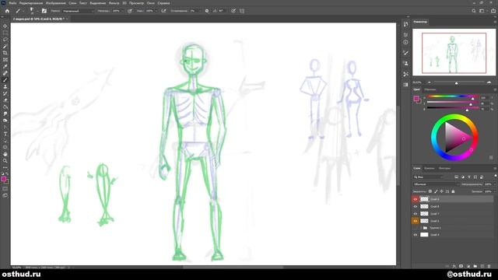
Task: Expand the group folder in Layers panel
Action: (x=421, y=228)
